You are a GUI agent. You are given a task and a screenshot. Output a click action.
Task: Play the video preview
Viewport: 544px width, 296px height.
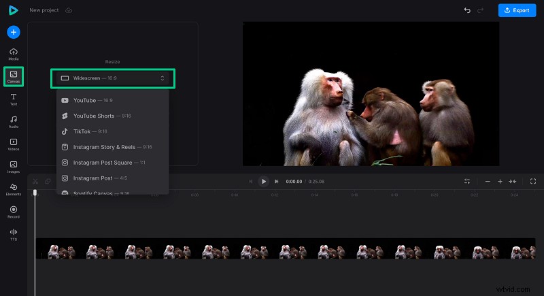(x=263, y=182)
